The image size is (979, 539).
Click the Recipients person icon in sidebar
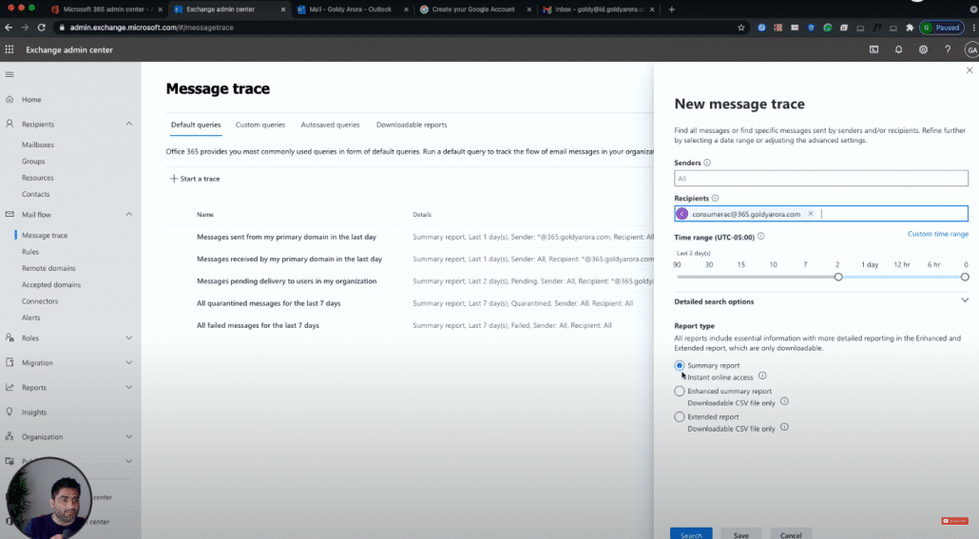click(x=10, y=124)
